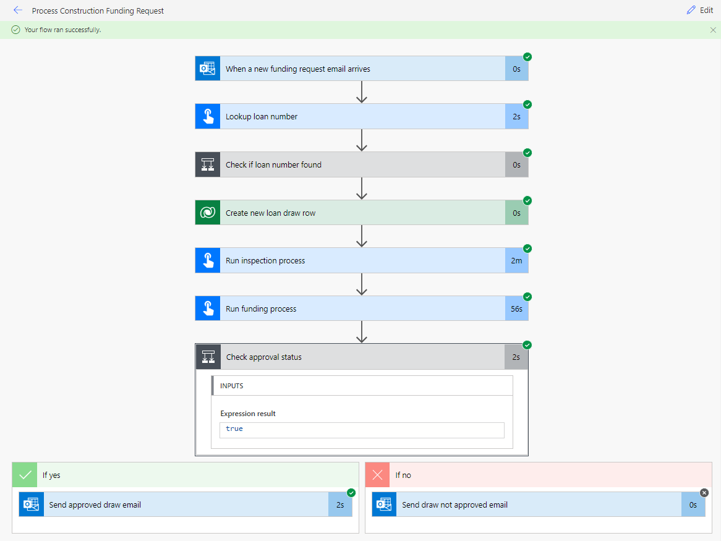Screen dimensions: 721x541
Task: Click the action icon on Run inspection process
Action: tap(207, 260)
